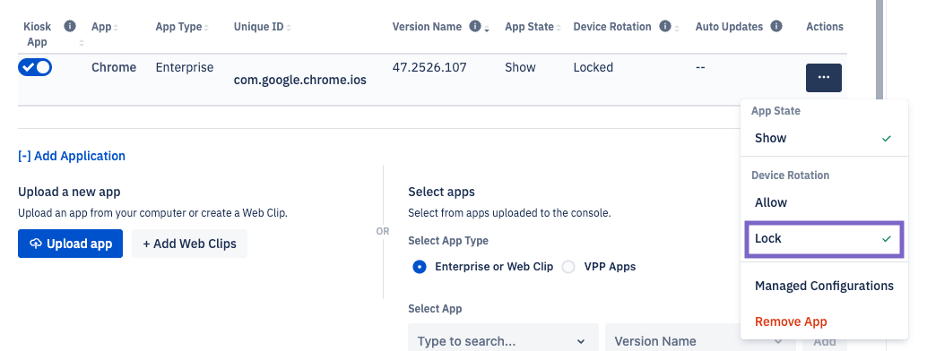
Task: Select the VPP Apps radio option
Action: (568, 267)
